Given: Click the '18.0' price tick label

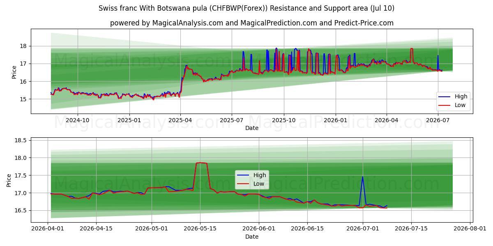Looking at the screenshot, I should tap(21, 158).
